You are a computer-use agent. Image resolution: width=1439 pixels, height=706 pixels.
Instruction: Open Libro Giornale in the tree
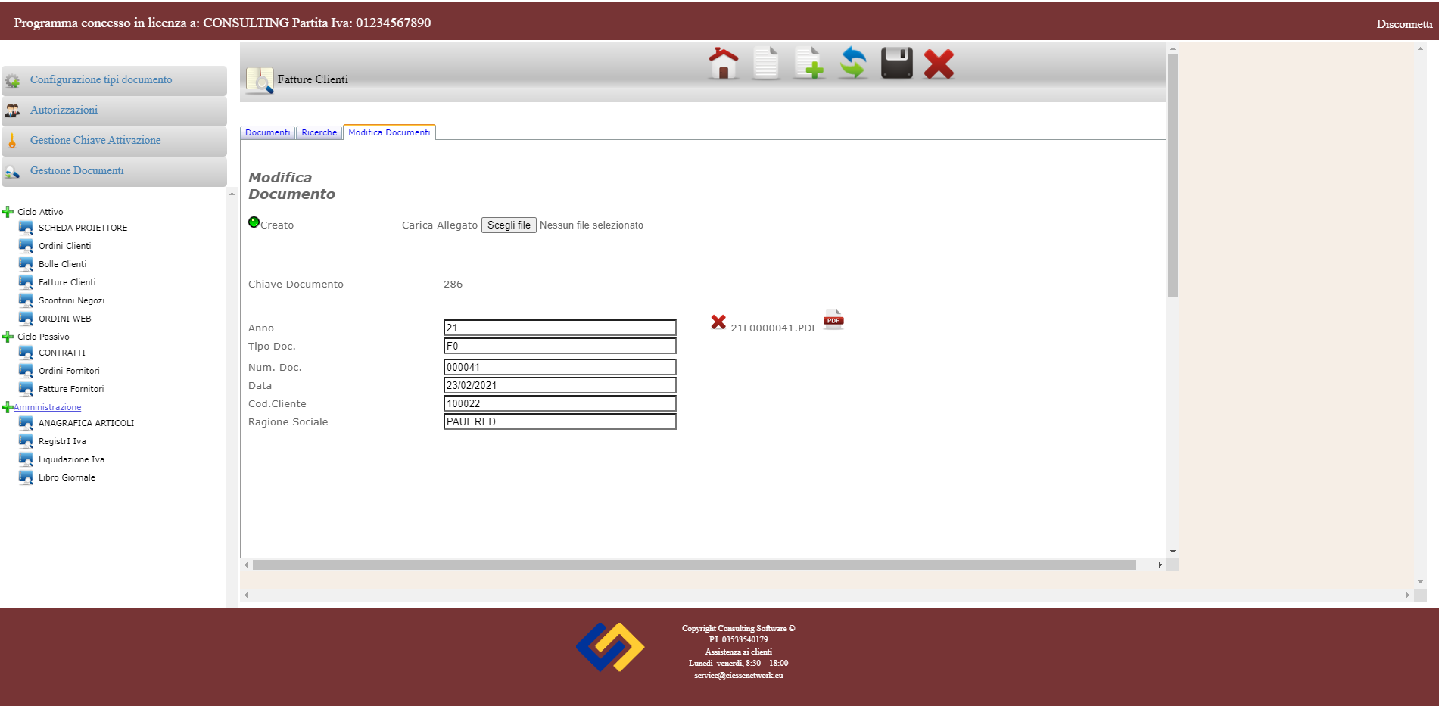[67, 477]
